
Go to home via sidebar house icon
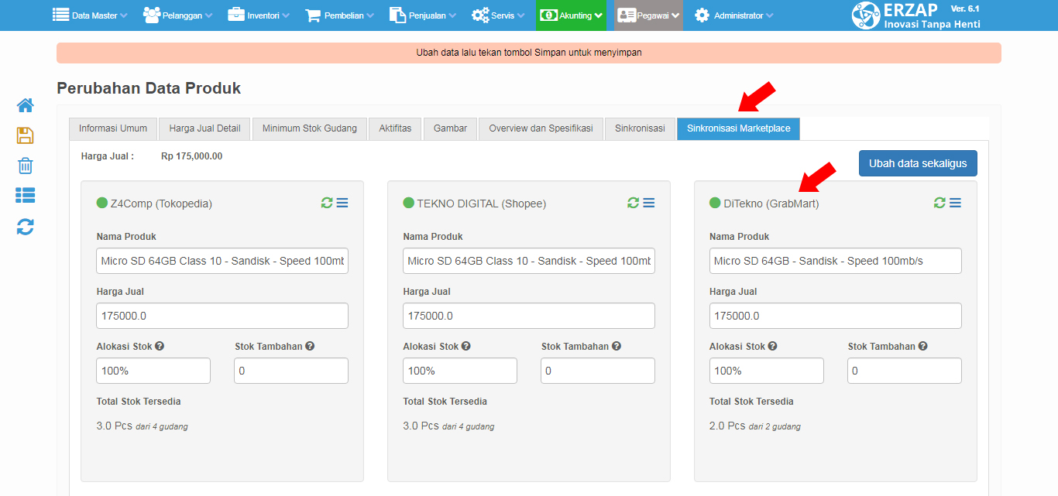coord(25,105)
